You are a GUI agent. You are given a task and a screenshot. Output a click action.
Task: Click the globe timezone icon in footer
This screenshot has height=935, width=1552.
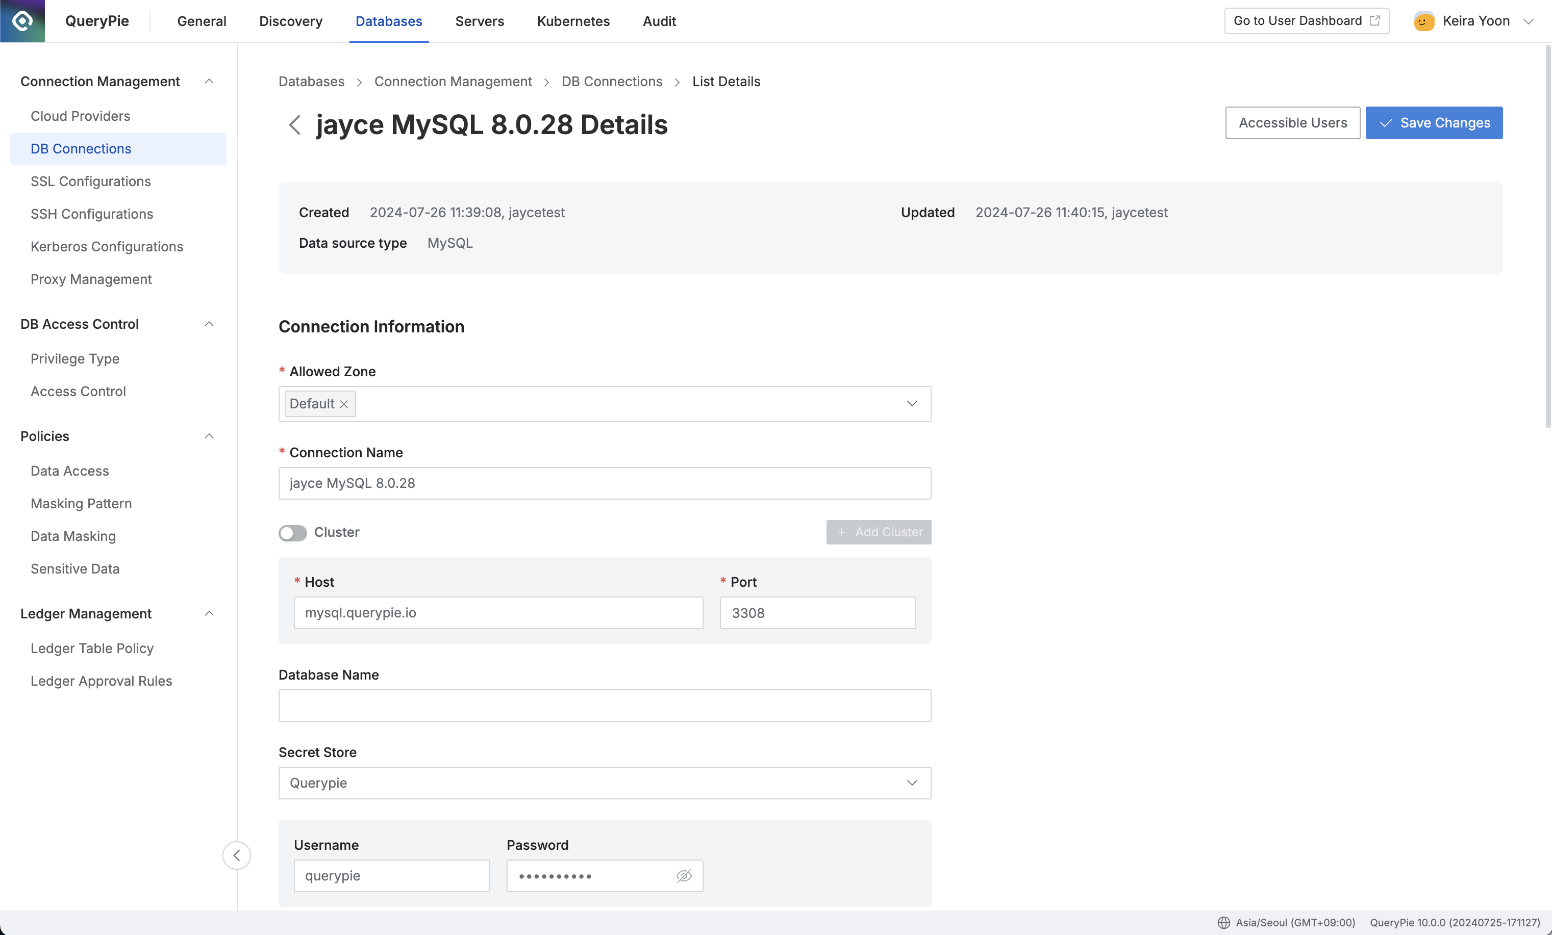pyautogui.click(x=1223, y=922)
